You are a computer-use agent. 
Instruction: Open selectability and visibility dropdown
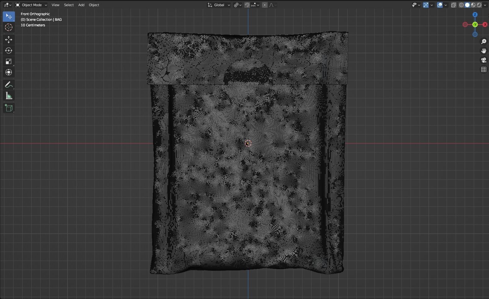pyautogui.click(x=416, y=5)
